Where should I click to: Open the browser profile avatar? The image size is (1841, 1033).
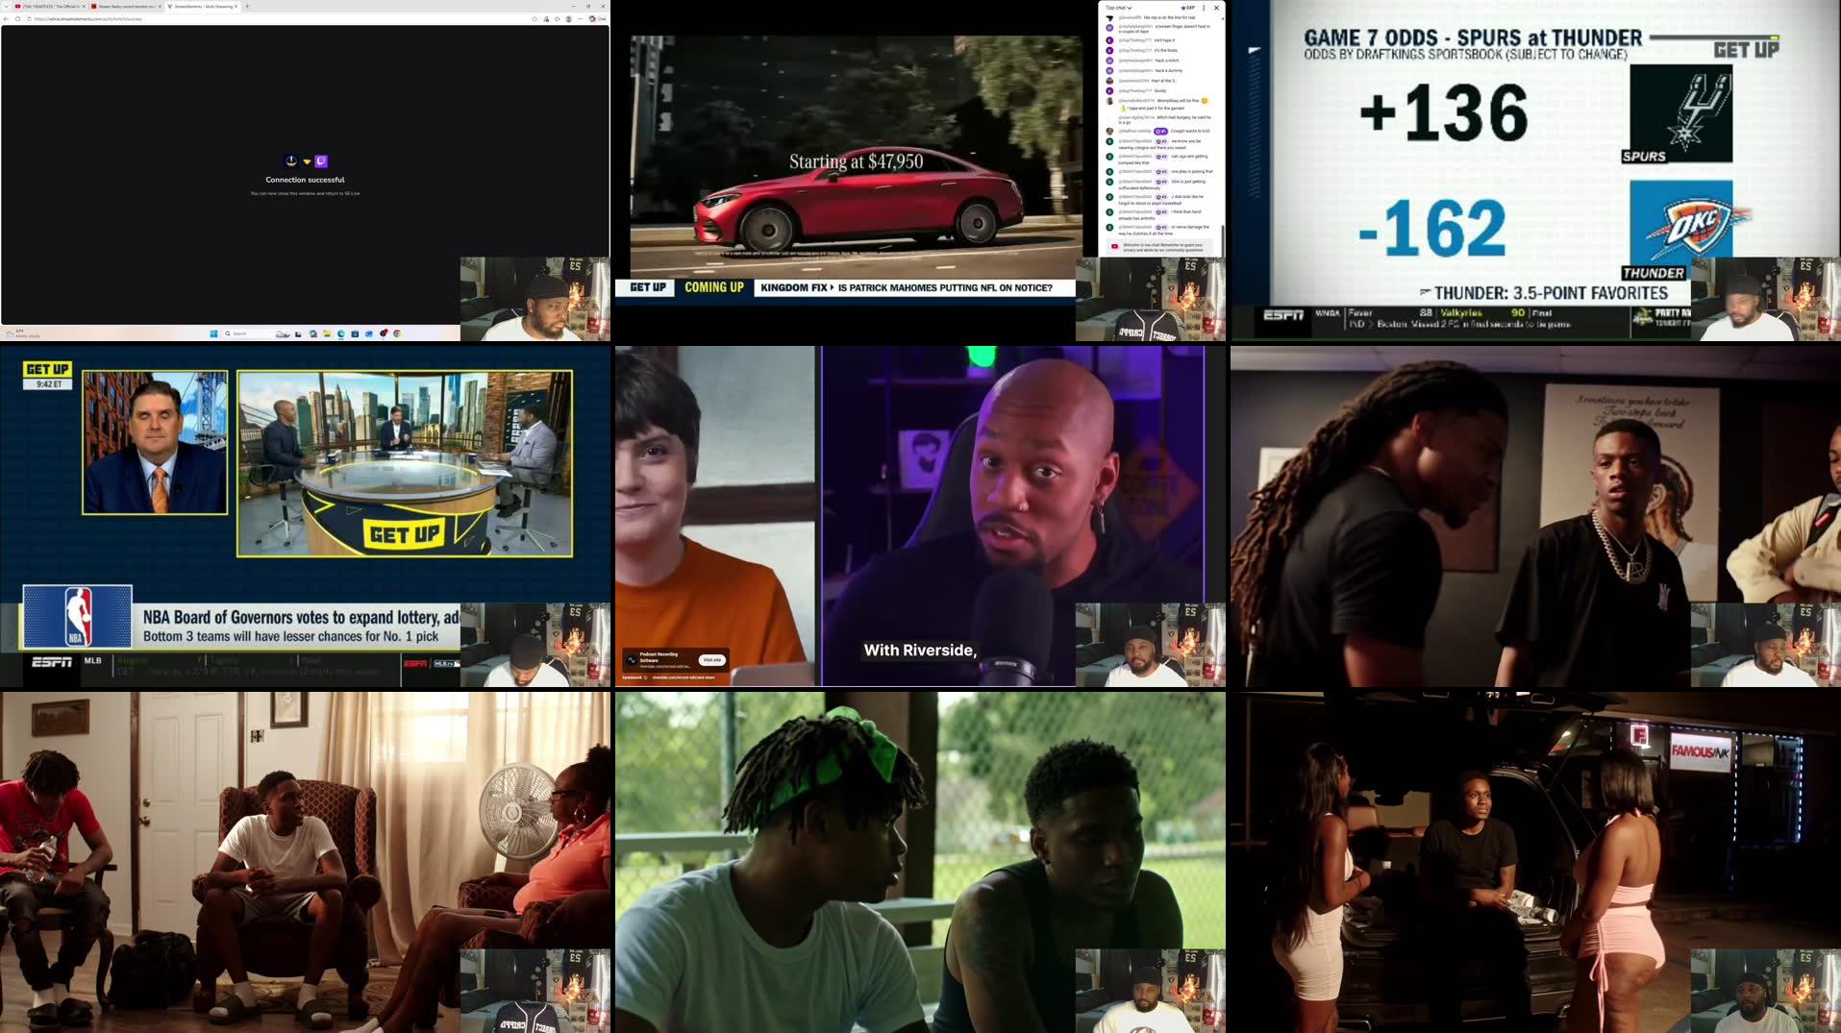pos(568,19)
